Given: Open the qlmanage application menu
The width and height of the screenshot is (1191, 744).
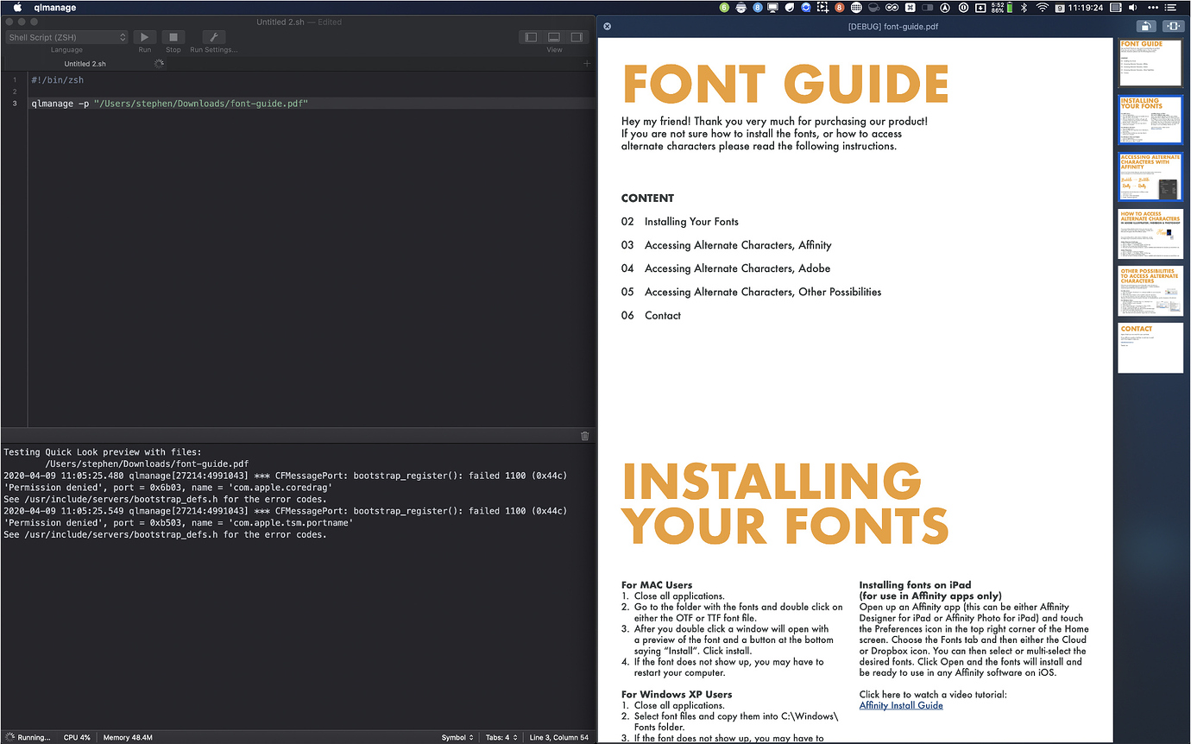Looking at the screenshot, I should click(x=55, y=8).
